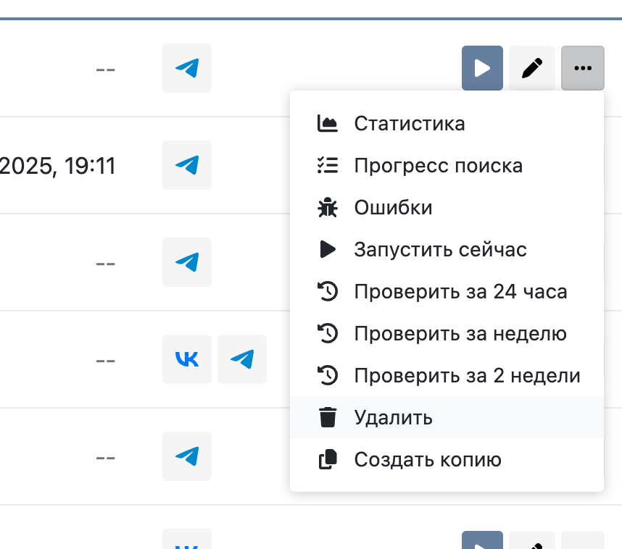Click the bug icon for Ошибки

pos(328,208)
